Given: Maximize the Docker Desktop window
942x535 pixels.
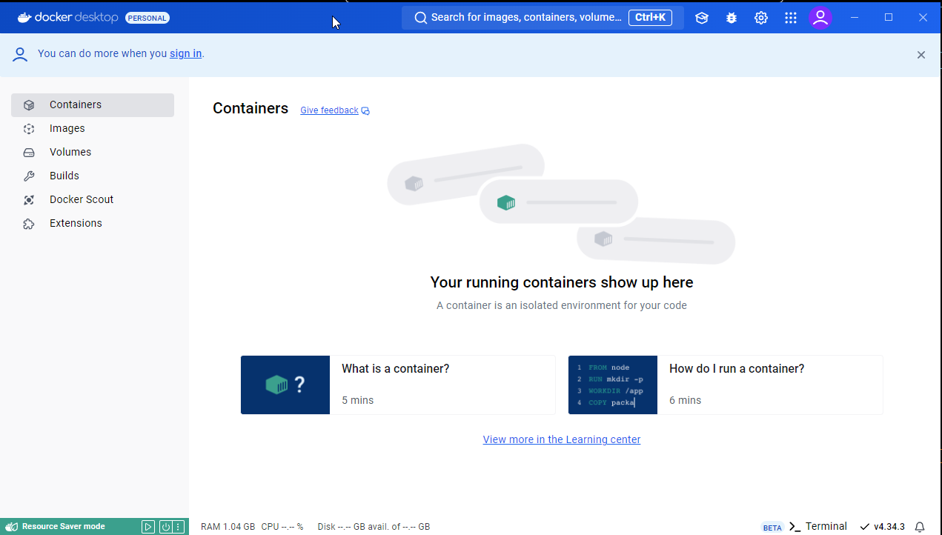Looking at the screenshot, I should [x=889, y=18].
